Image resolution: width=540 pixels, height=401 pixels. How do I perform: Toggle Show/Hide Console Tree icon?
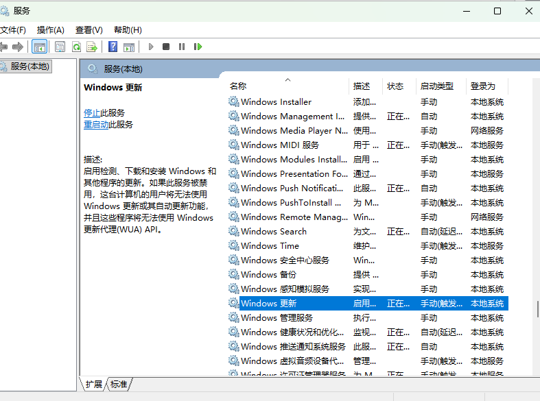pyautogui.click(x=39, y=47)
